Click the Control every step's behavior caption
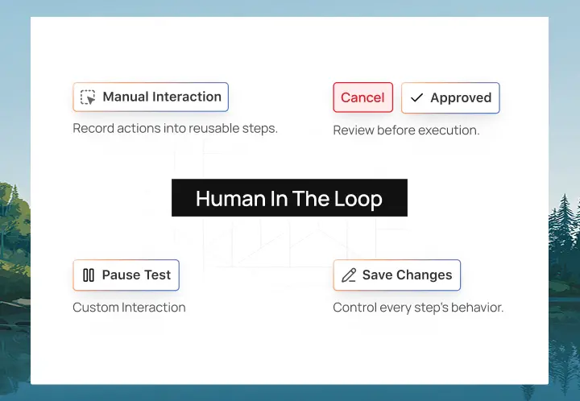The width and height of the screenshot is (580, 401). click(x=418, y=308)
